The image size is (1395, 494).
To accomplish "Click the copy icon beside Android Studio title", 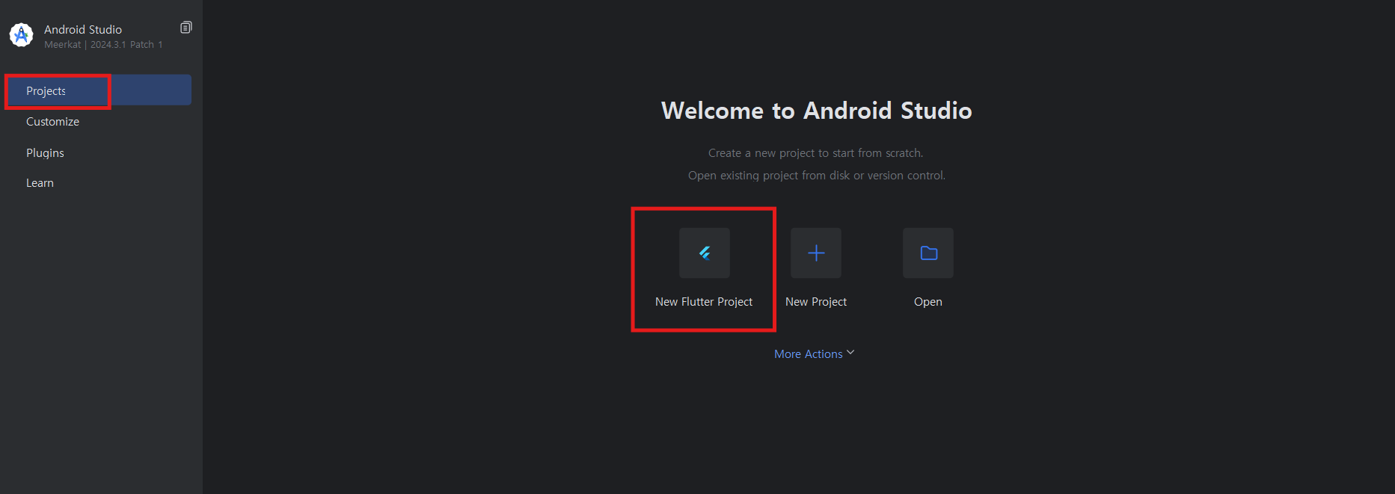I will [186, 28].
